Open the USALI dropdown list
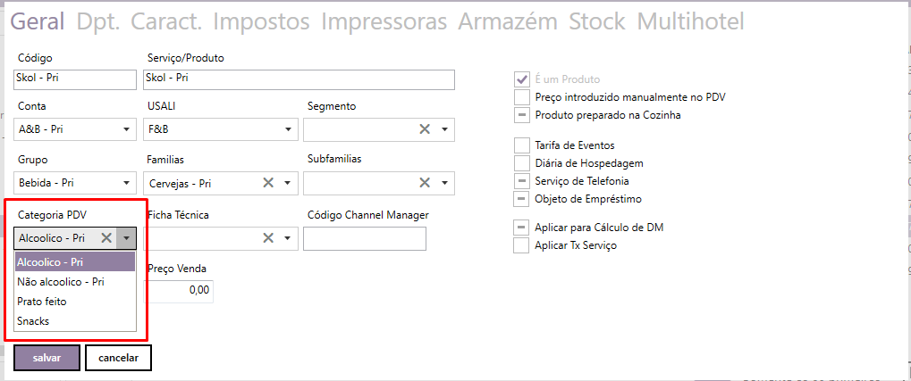Screen dimensions: 911x381 (x=288, y=129)
